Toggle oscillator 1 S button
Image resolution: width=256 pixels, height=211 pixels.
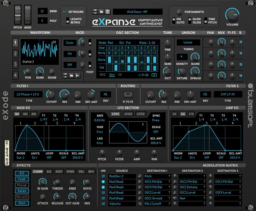click(x=241, y=42)
